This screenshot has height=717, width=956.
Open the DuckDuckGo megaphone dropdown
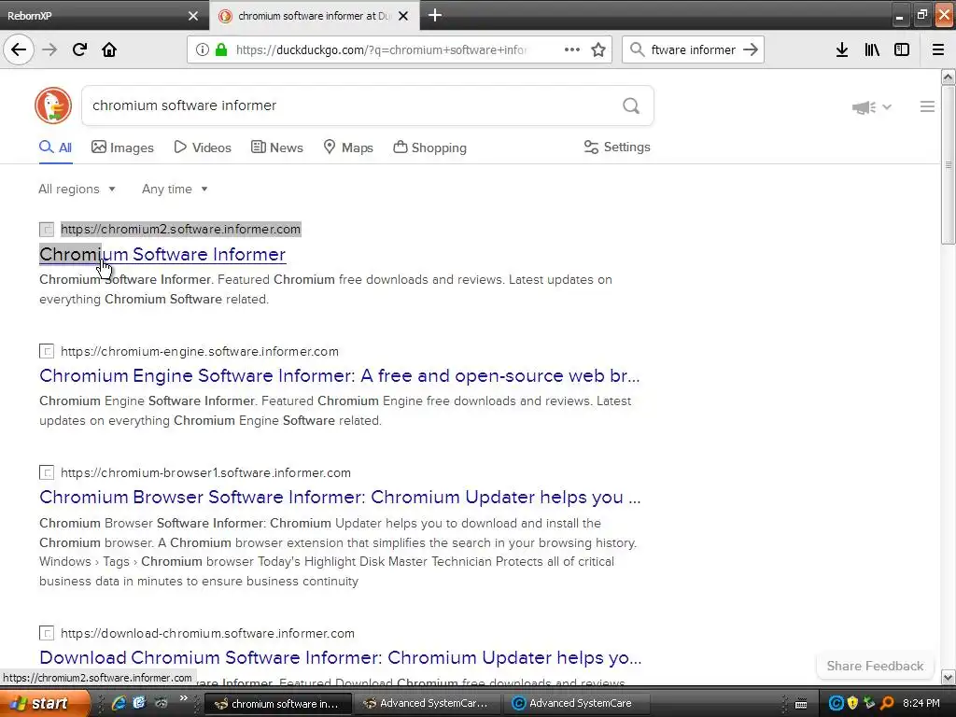tap(871, 107)
